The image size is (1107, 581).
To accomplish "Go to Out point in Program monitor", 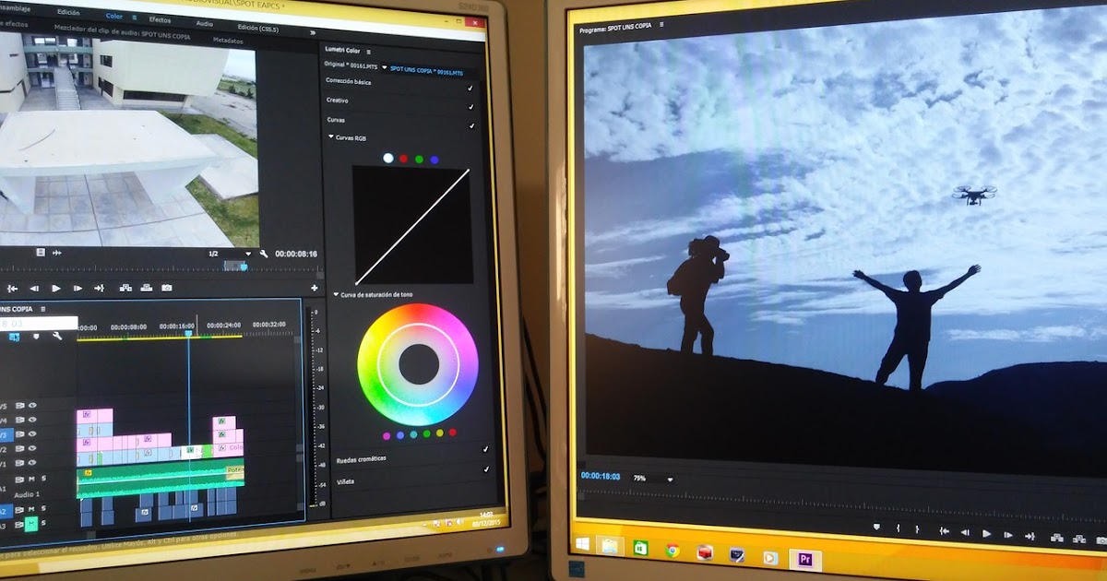I will 1030,536.
